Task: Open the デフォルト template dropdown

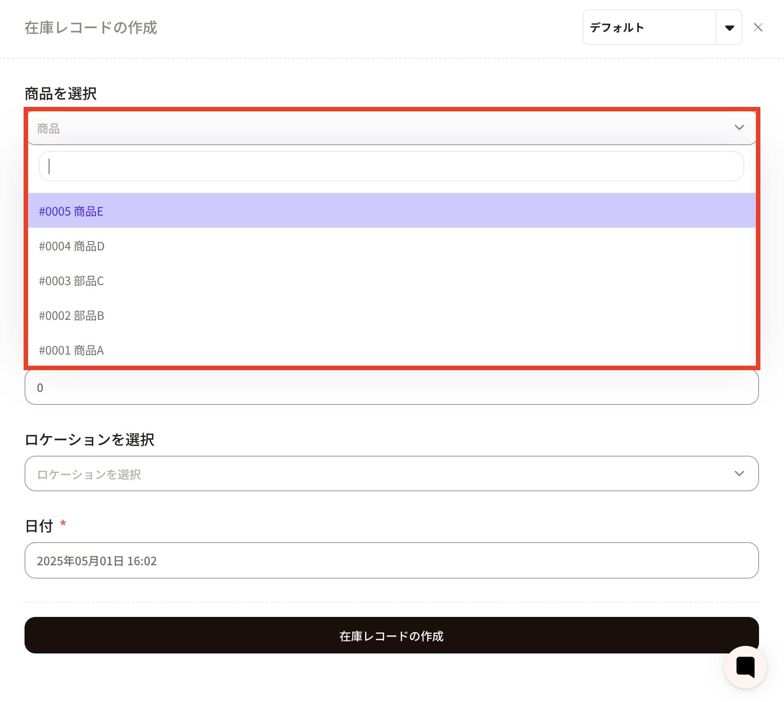Action: coord(649,28)
